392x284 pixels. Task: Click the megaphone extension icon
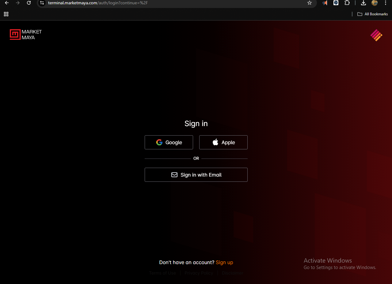[325, 3]
